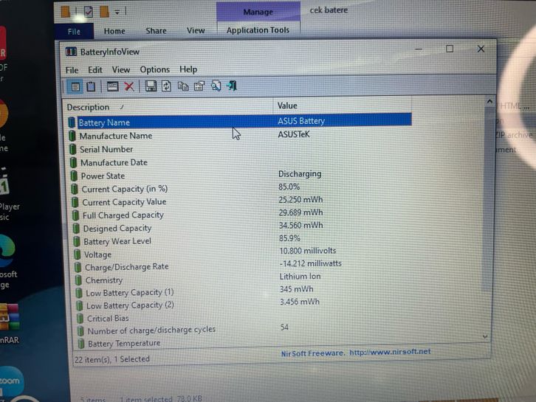Screen dimensions: 536x402
Task: Click the clipboard view toolbar icon
Action: pyautogui.click(x=91, y=86)
